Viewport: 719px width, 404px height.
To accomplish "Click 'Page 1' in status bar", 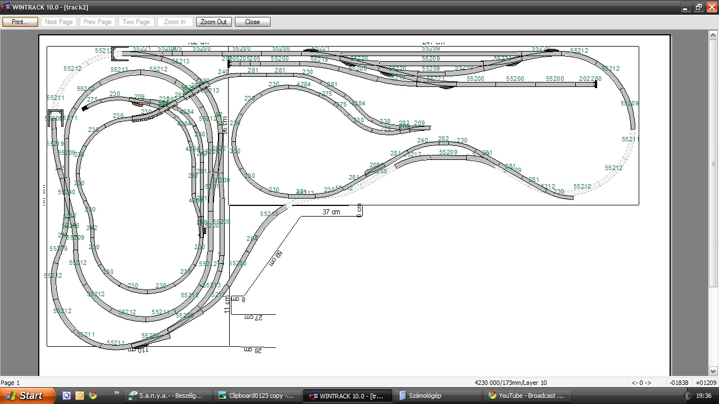I will 11,383.
